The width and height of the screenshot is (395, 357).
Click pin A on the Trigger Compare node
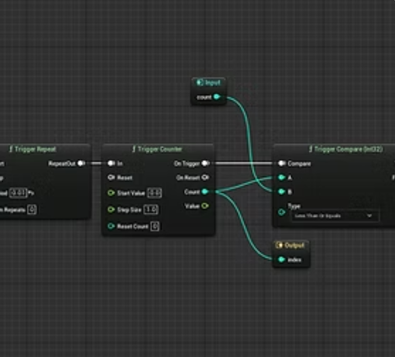[281, 178]
